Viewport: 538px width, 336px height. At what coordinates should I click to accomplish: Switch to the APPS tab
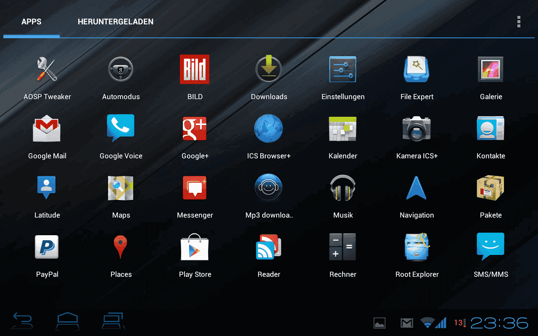[32, 21]
